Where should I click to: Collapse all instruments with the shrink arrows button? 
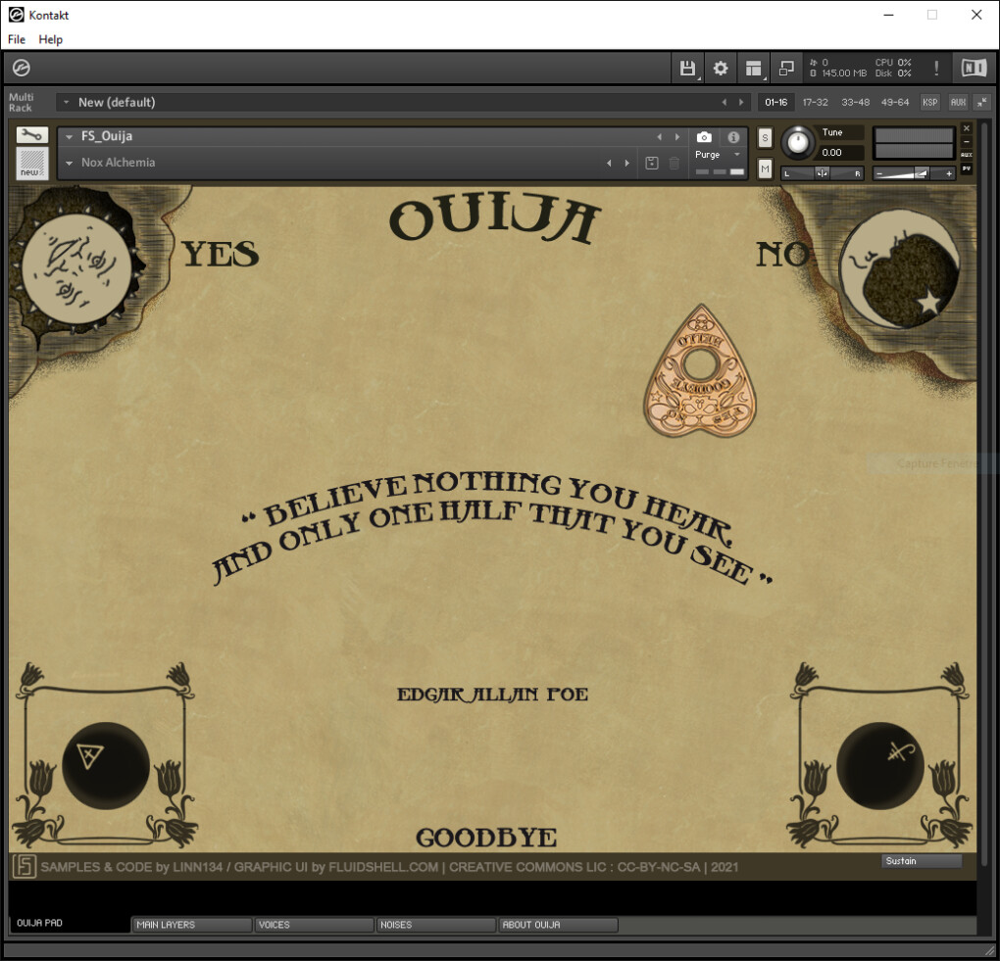[982, 102]
